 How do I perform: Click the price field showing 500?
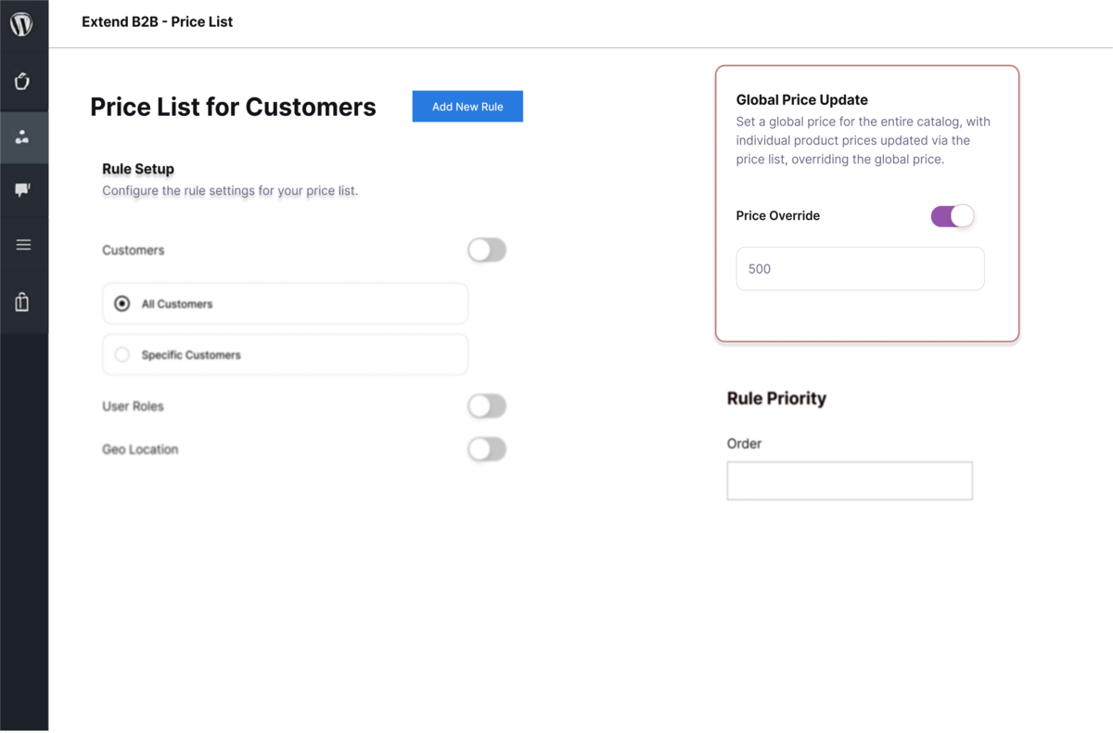click(x=859, y=268)
